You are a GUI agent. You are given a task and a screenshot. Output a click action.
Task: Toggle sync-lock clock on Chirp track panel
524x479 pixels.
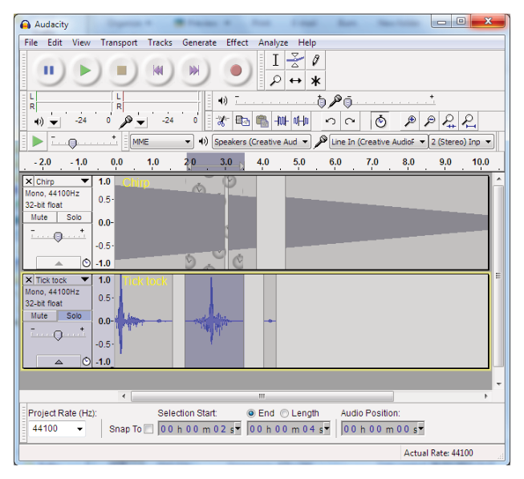(86, 263)
